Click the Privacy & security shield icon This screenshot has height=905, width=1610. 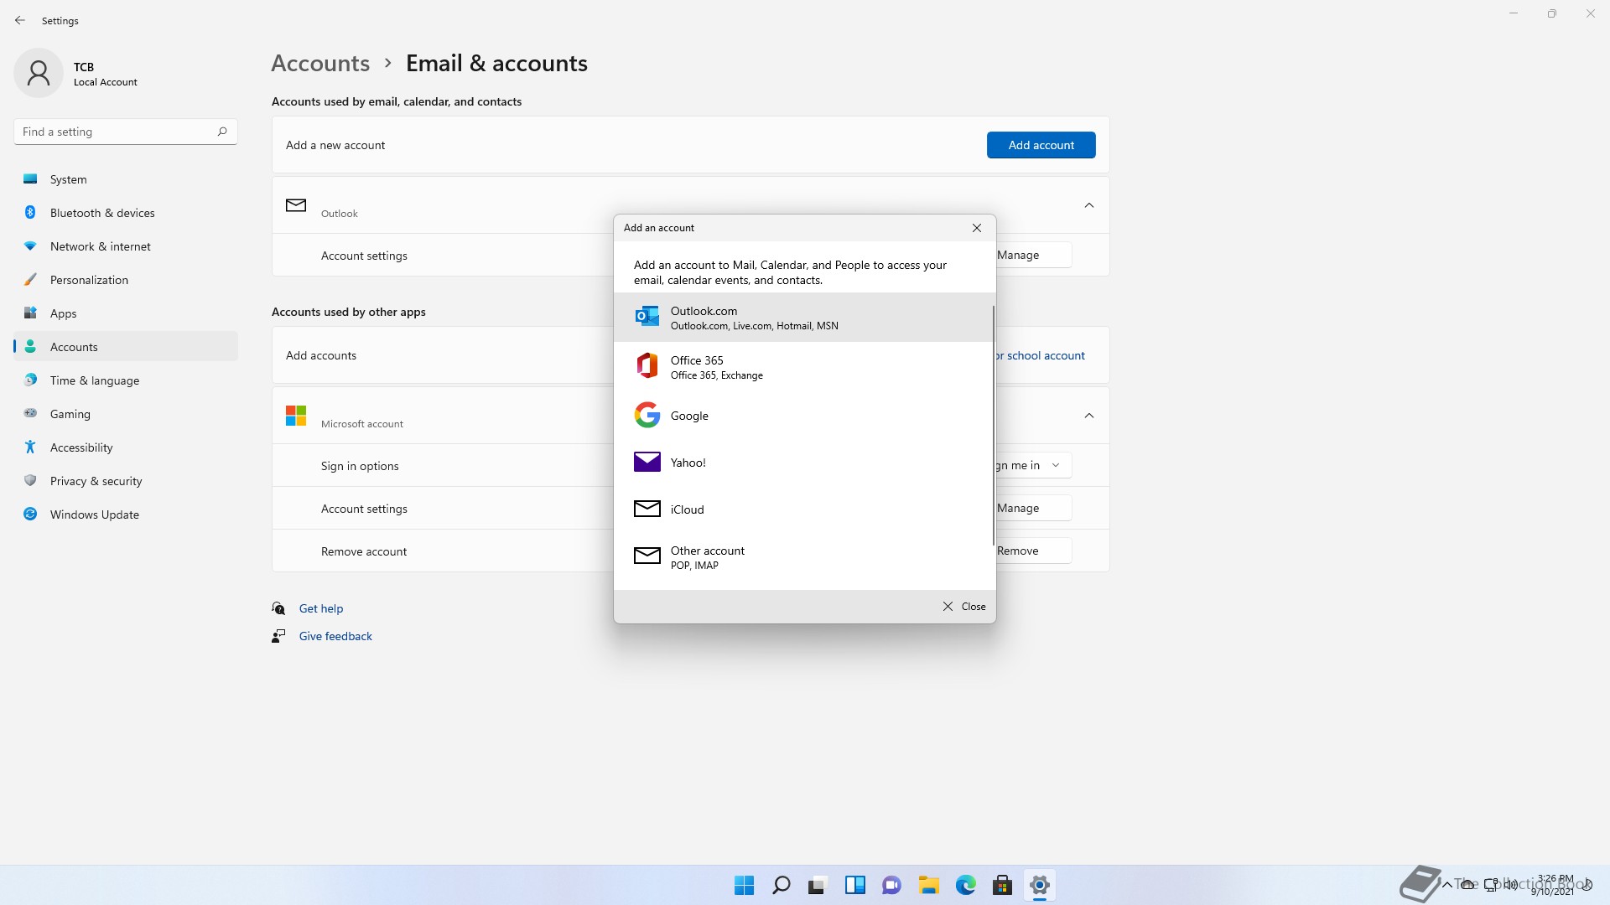point(30,480)
